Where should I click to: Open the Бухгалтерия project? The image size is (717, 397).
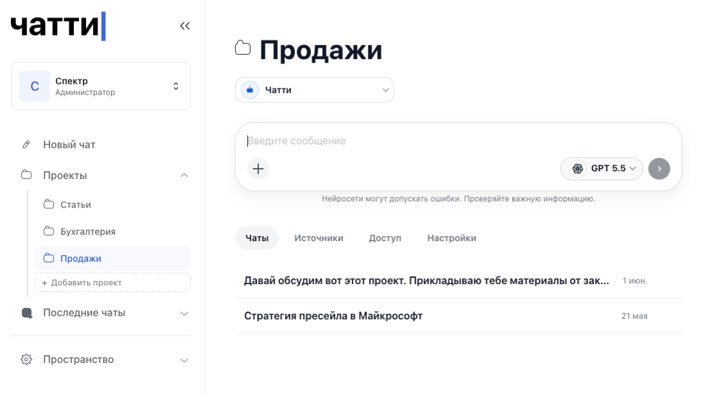pyautogui.click(x=112, y=232)
